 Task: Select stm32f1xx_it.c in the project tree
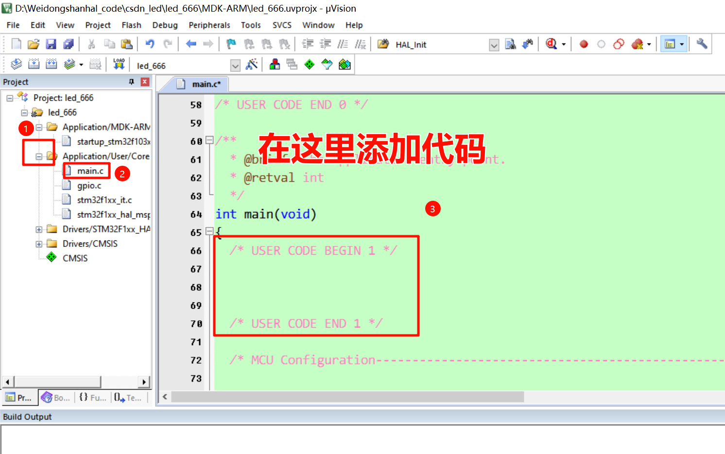pyautogui.click(x=104, y=200)
